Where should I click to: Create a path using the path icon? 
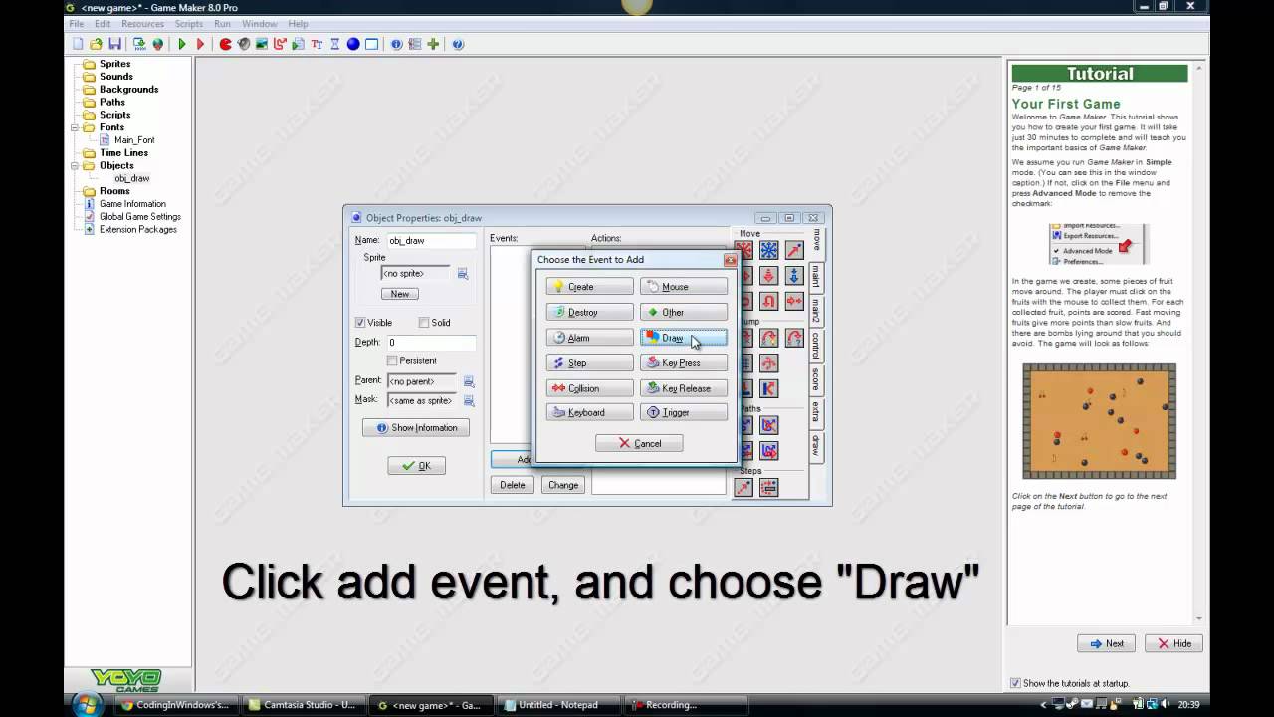(280, 44)
